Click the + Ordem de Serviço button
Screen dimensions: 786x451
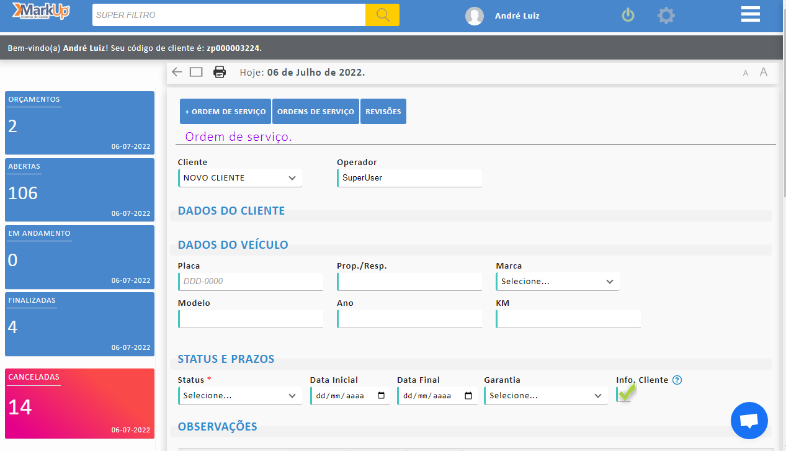point(225,111)
